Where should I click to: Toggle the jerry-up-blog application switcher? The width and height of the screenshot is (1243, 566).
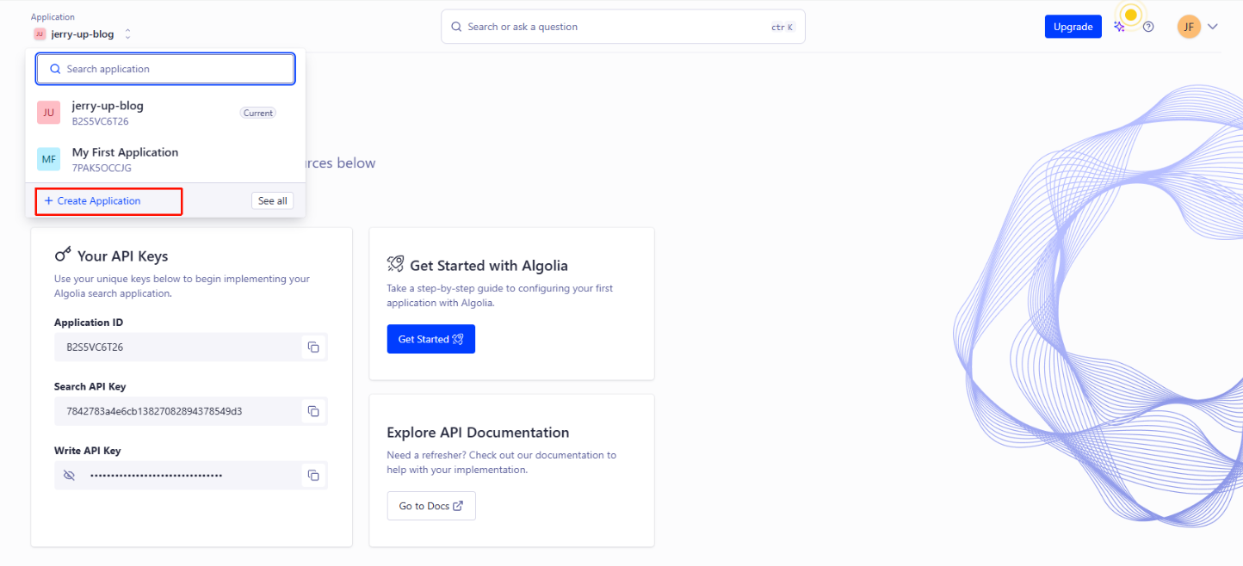(83, 34)
